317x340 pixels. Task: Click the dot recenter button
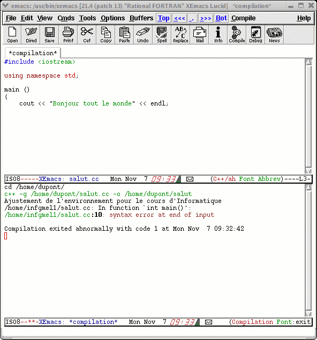point(192,18)
